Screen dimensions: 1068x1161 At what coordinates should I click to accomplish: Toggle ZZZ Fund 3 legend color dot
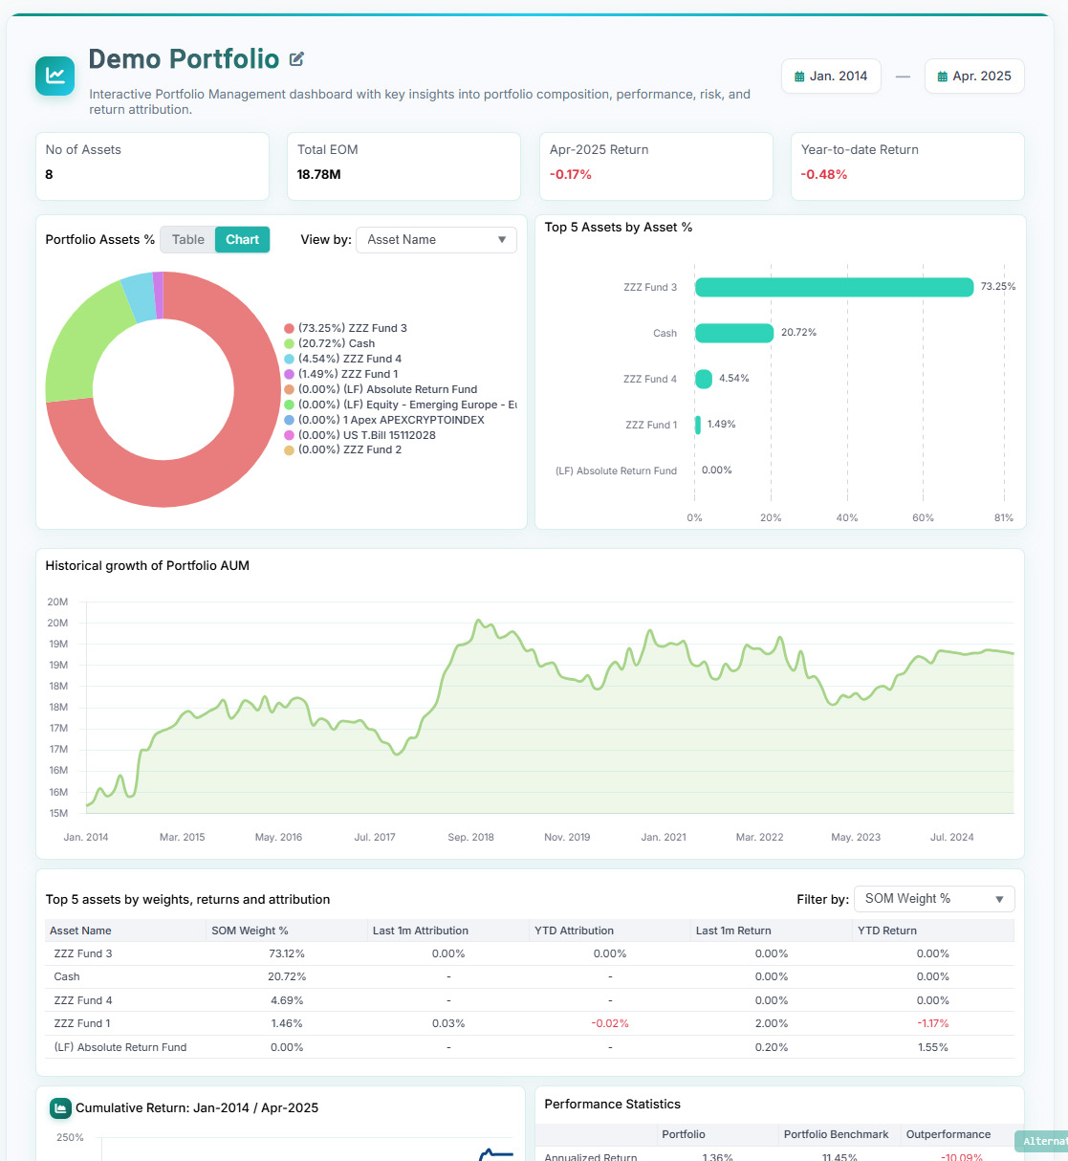(x=289, y=328)
